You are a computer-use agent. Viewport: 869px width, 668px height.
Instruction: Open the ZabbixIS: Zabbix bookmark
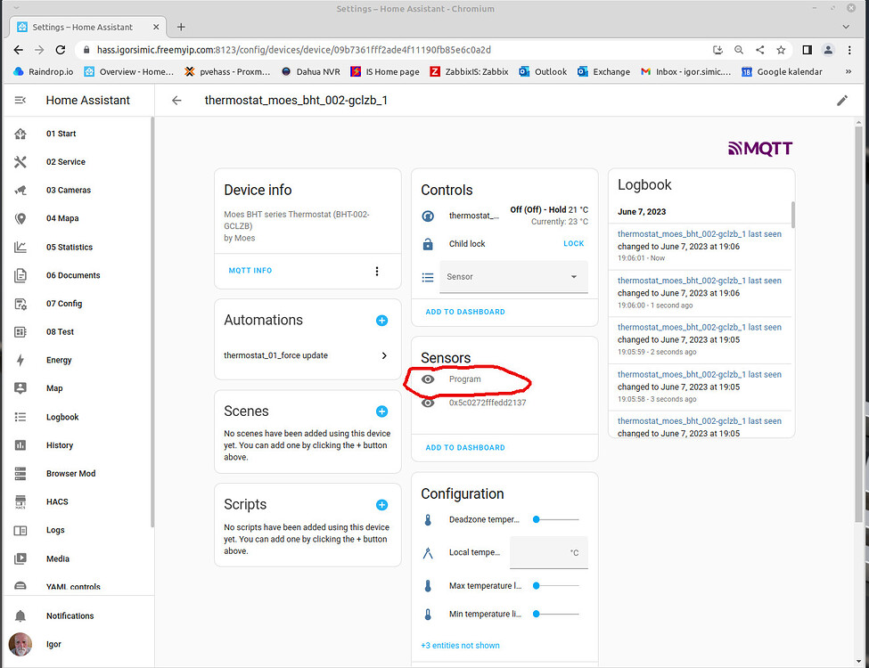(x=469, y=71)
